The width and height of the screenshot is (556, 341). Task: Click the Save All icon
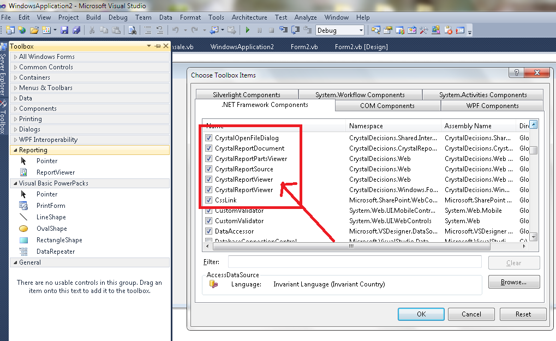coord(76,31)
